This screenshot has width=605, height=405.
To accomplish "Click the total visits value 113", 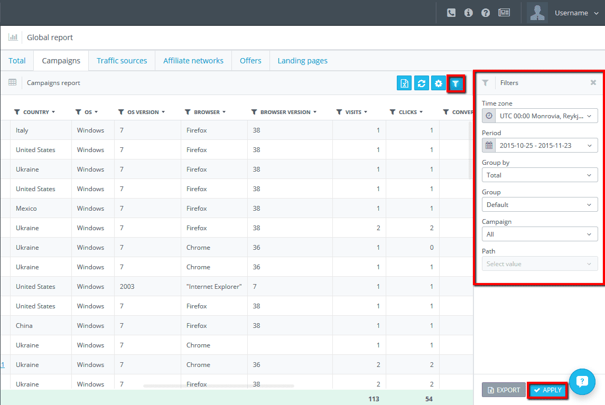I will click(374, 399).
